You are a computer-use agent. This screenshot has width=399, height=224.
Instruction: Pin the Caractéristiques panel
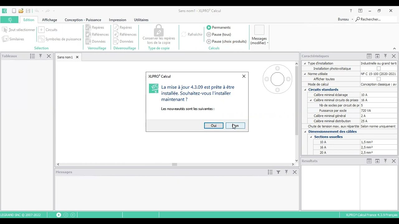pyautogui.click(x=385, y=56)
